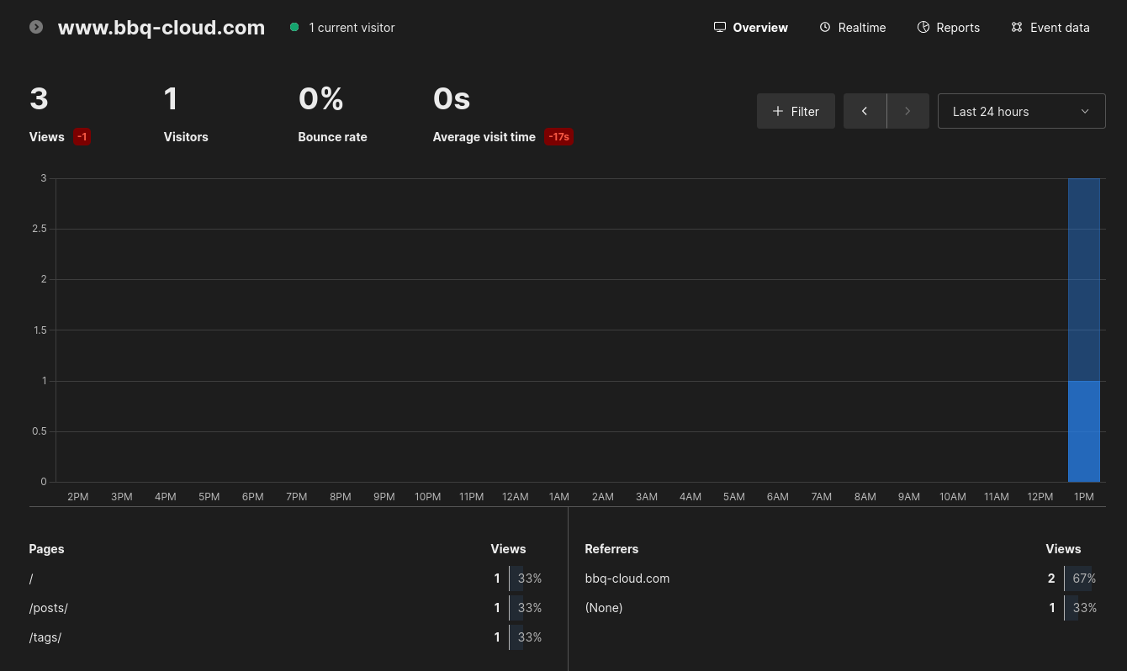Click the 0% bounce rate value

click(321, 99)
